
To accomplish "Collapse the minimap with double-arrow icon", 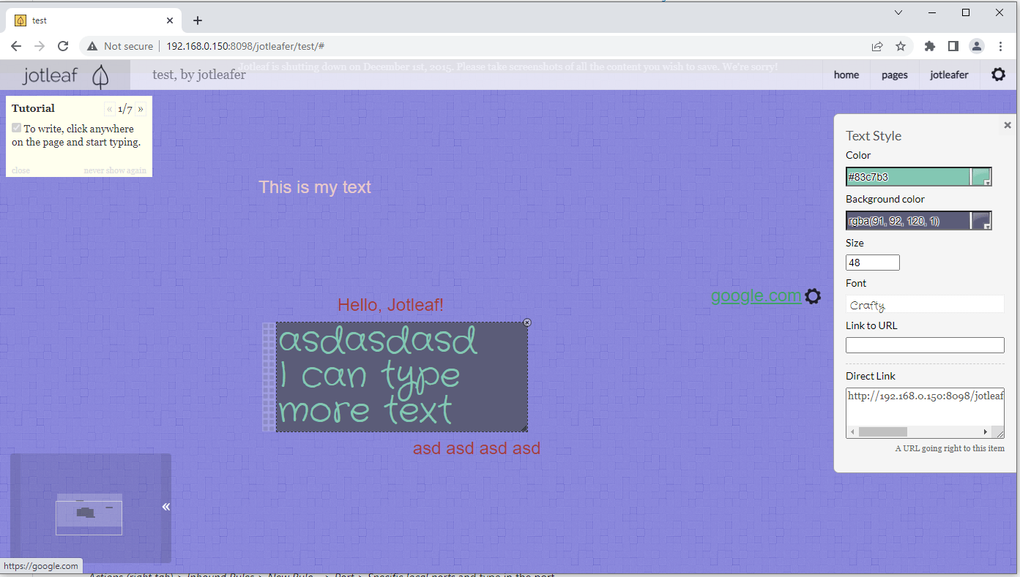I will tap(166, 507).
